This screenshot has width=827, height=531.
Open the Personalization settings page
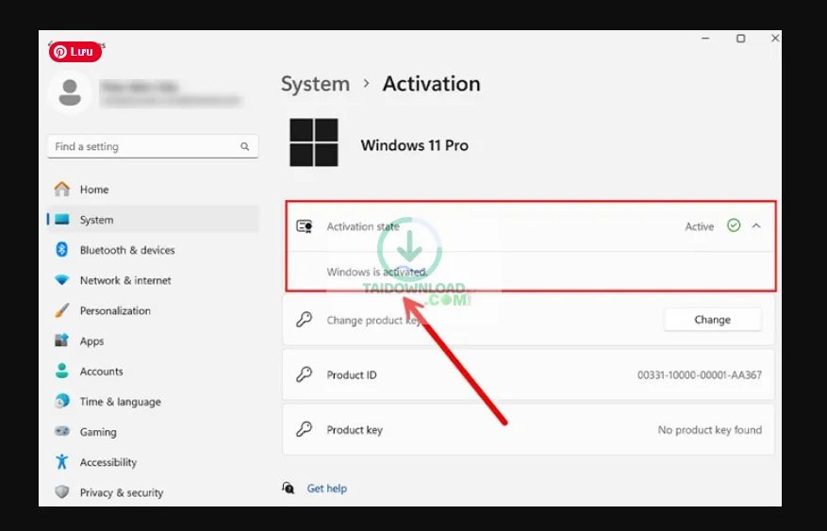[x=153, y=310]
